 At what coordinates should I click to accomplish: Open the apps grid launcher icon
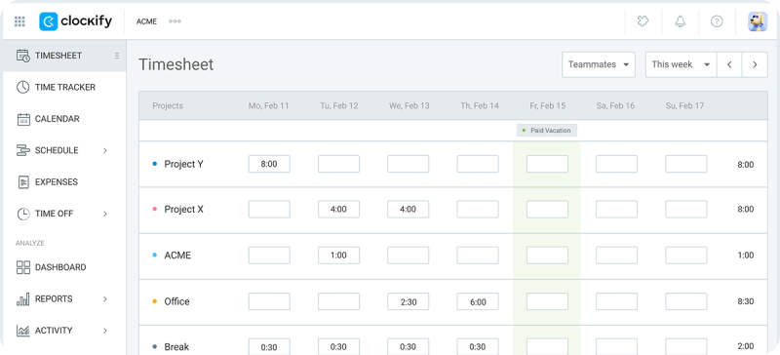(x=19, y=21)
